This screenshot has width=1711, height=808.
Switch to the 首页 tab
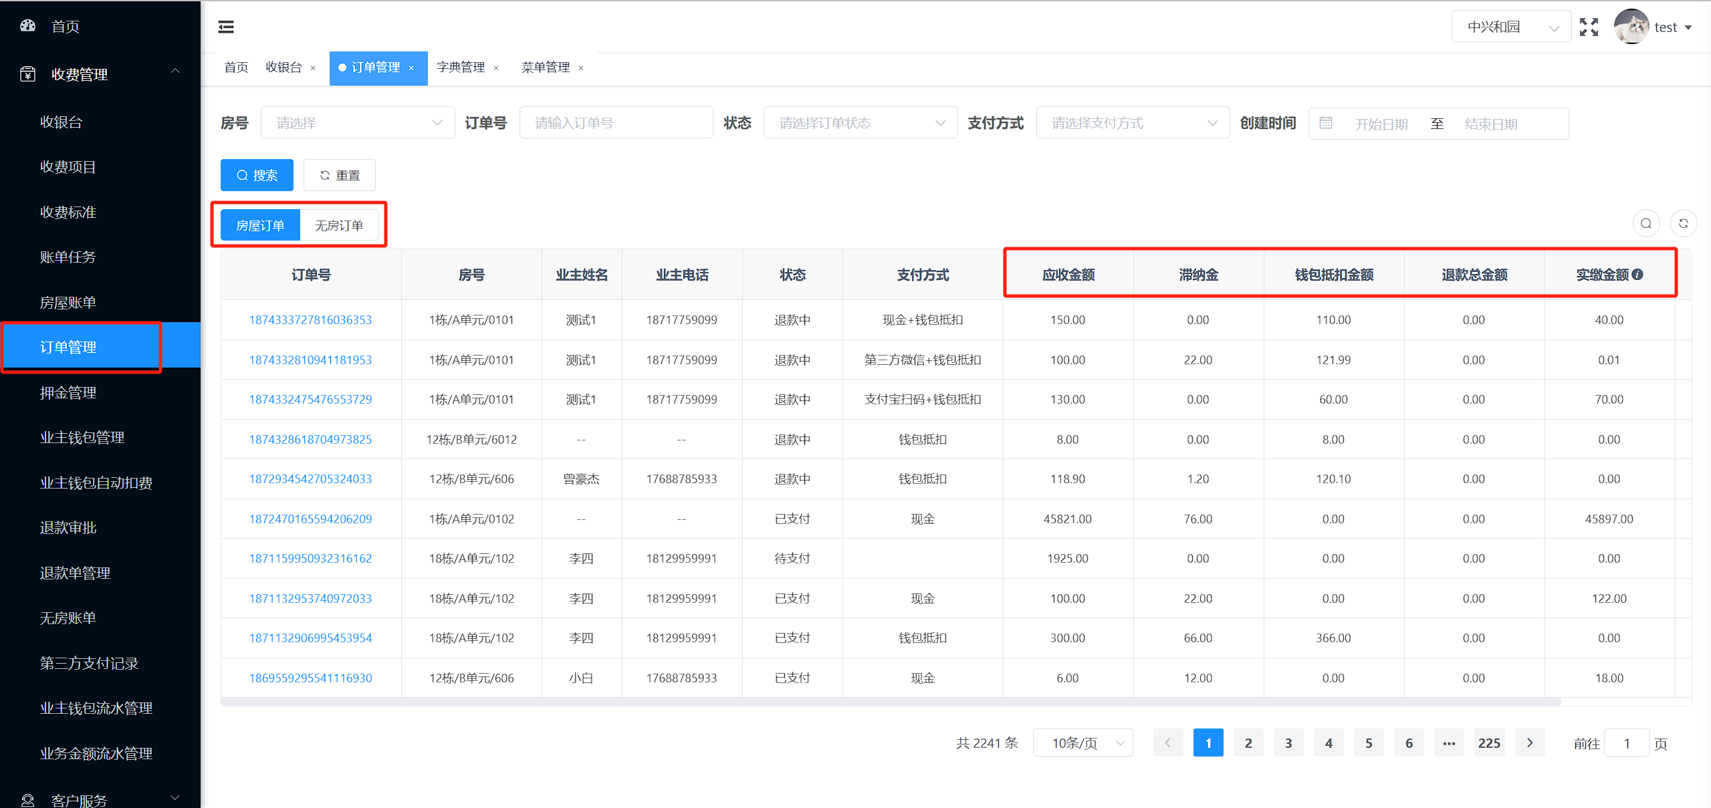[x=236, y=68]
